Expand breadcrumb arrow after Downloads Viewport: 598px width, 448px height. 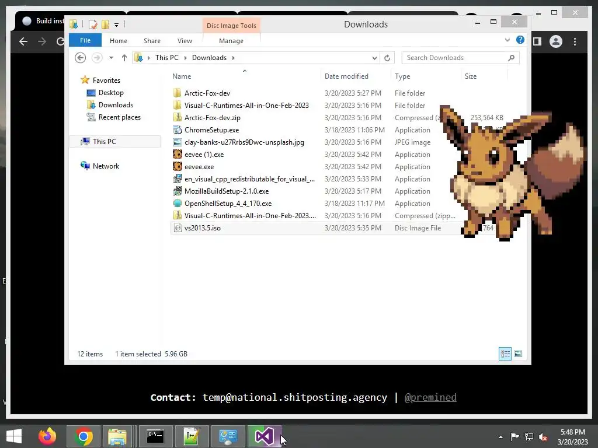point(234,58)
